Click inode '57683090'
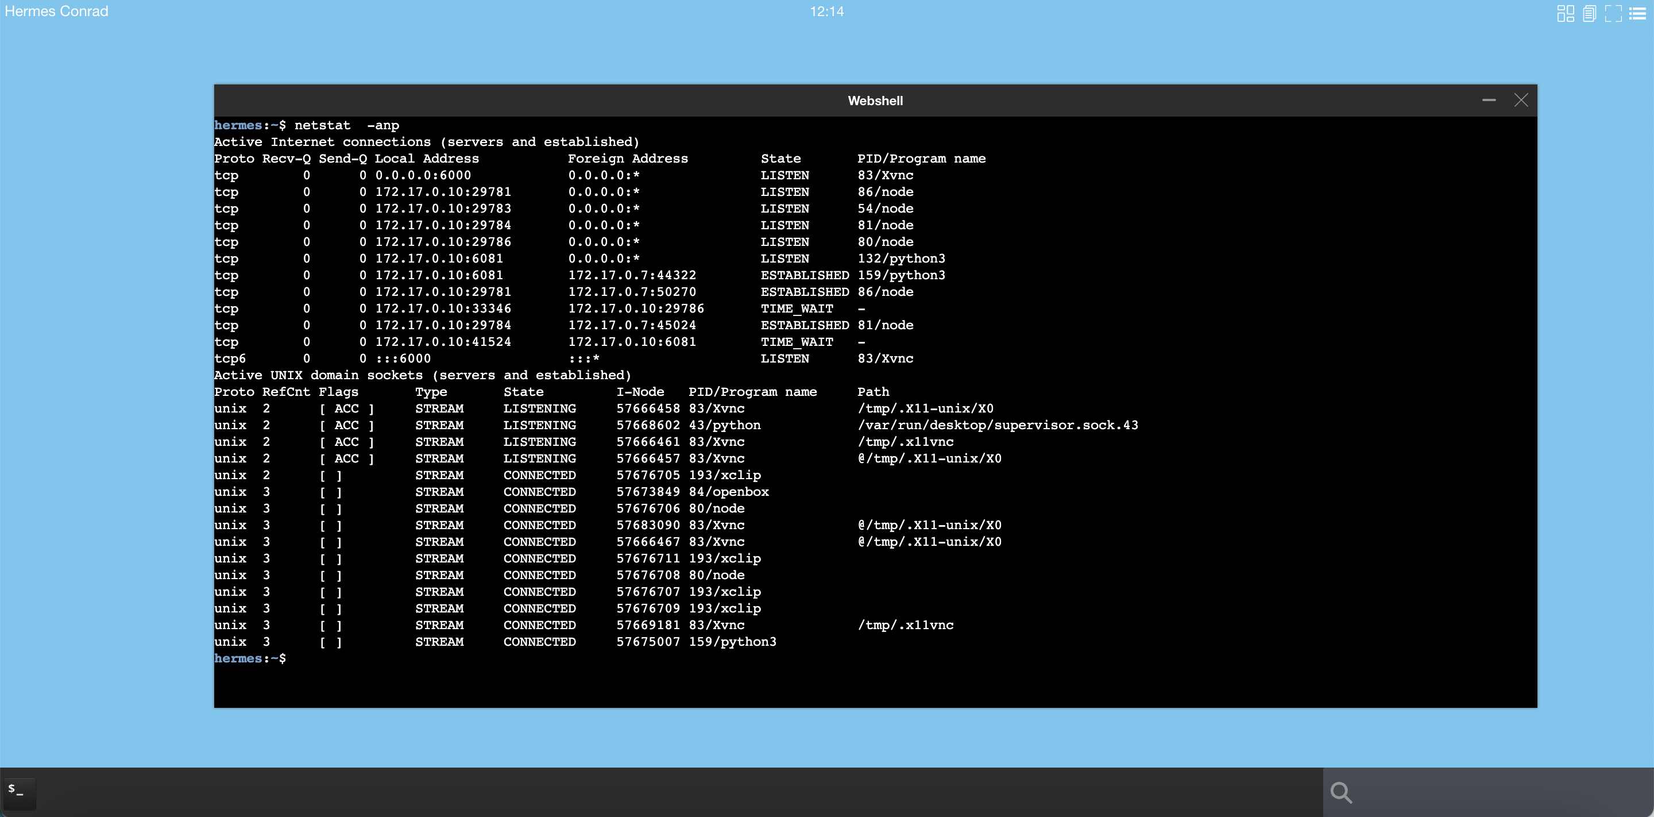Viewport: 1654px width, 817px height. (x=648, y=526)
